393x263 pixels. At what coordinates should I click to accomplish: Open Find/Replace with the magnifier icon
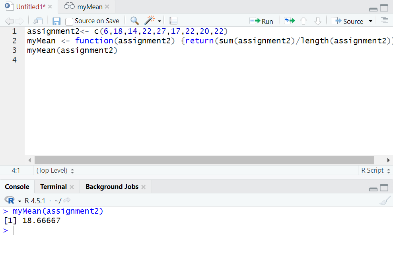135,21
